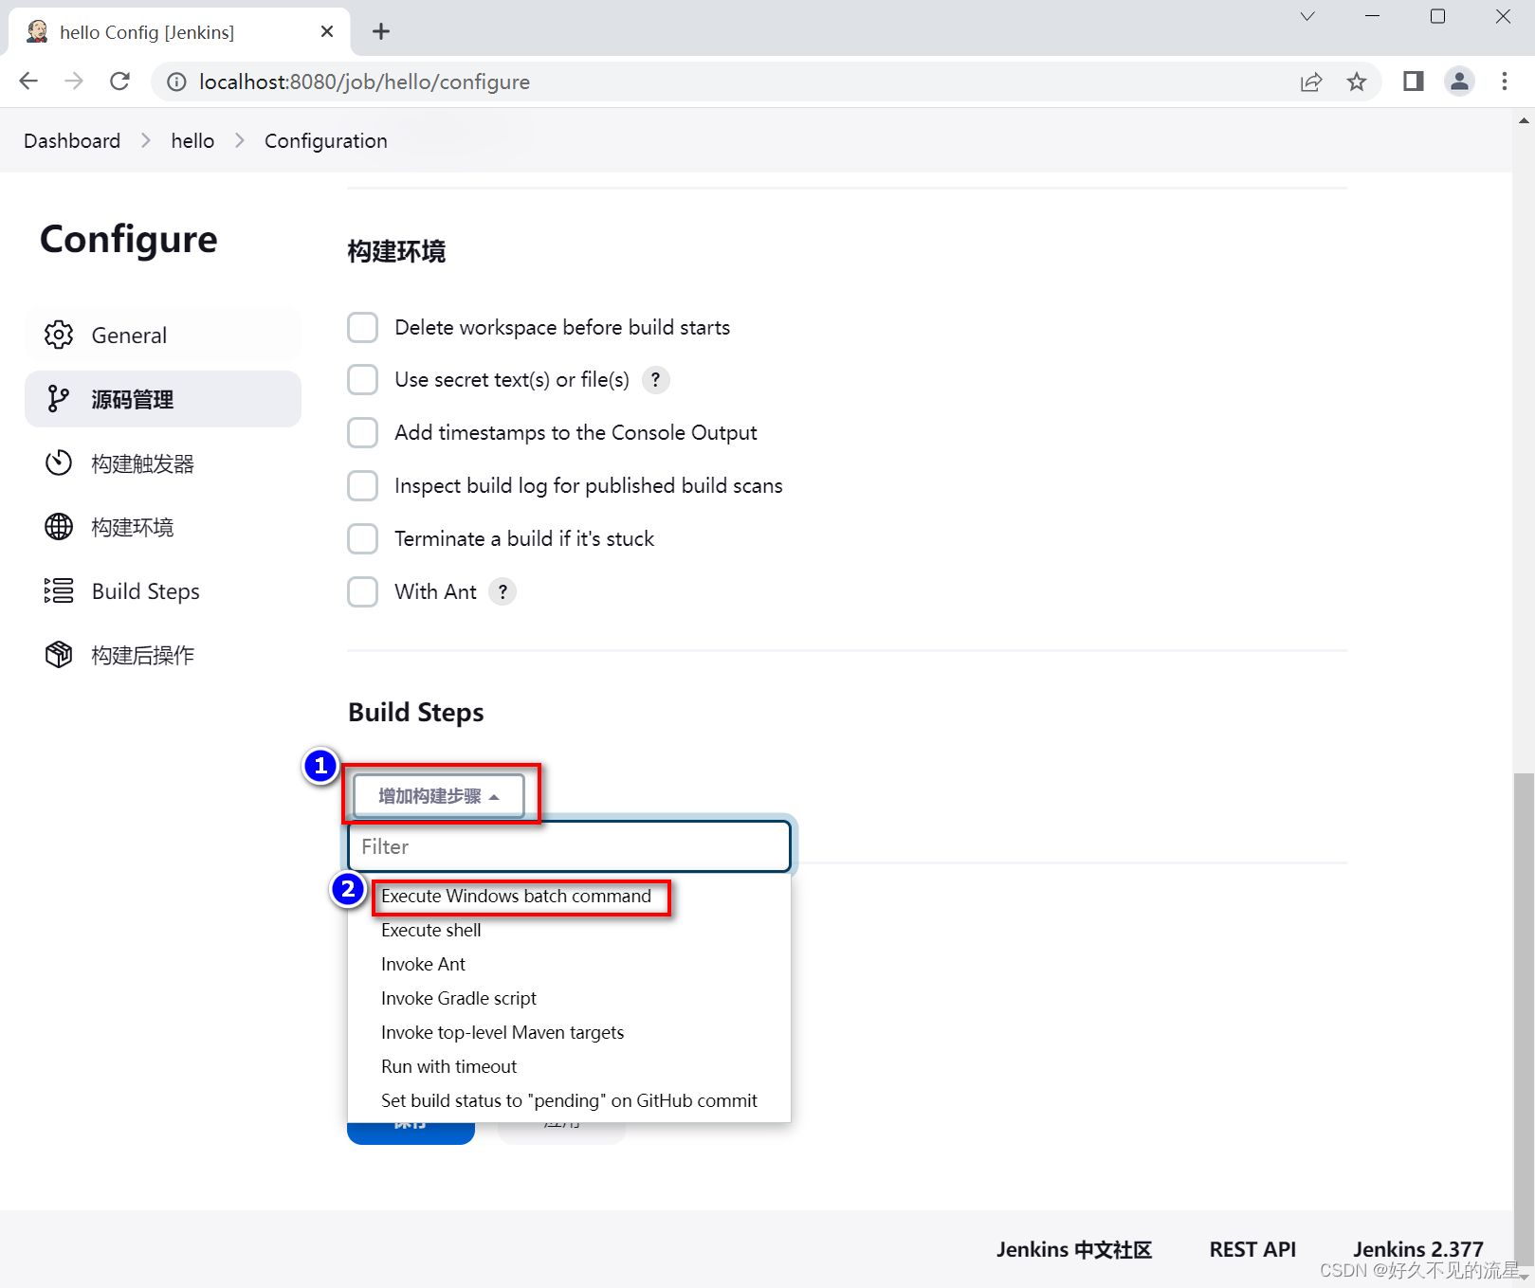This screenshot has height=1288, width=1535.
Task: Click the browser back arrow
Action: pos(28,82)
